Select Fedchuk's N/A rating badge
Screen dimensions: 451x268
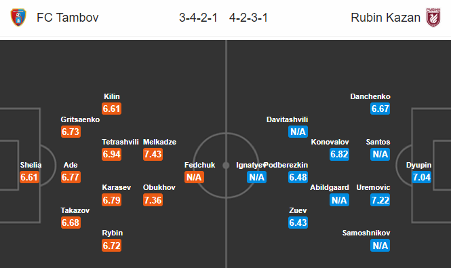(194, 177)
